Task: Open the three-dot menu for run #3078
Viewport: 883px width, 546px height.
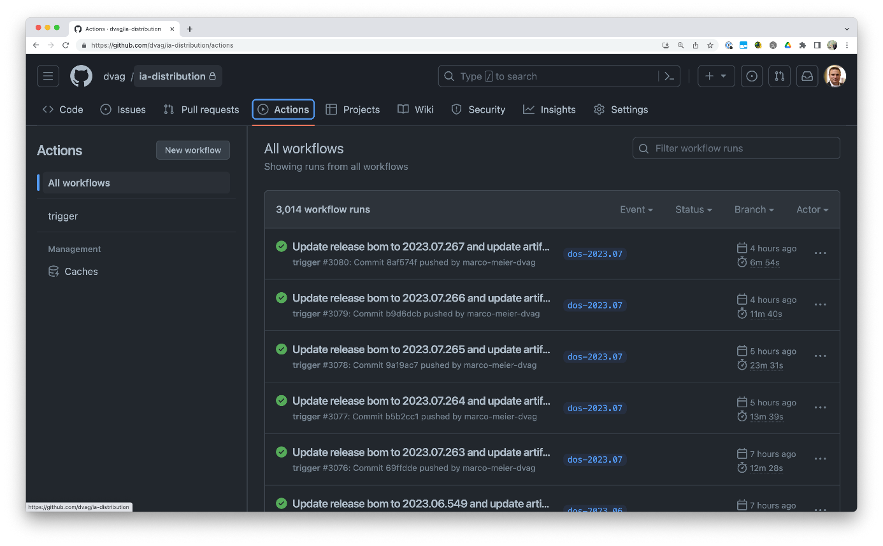Action: (821, 356)
